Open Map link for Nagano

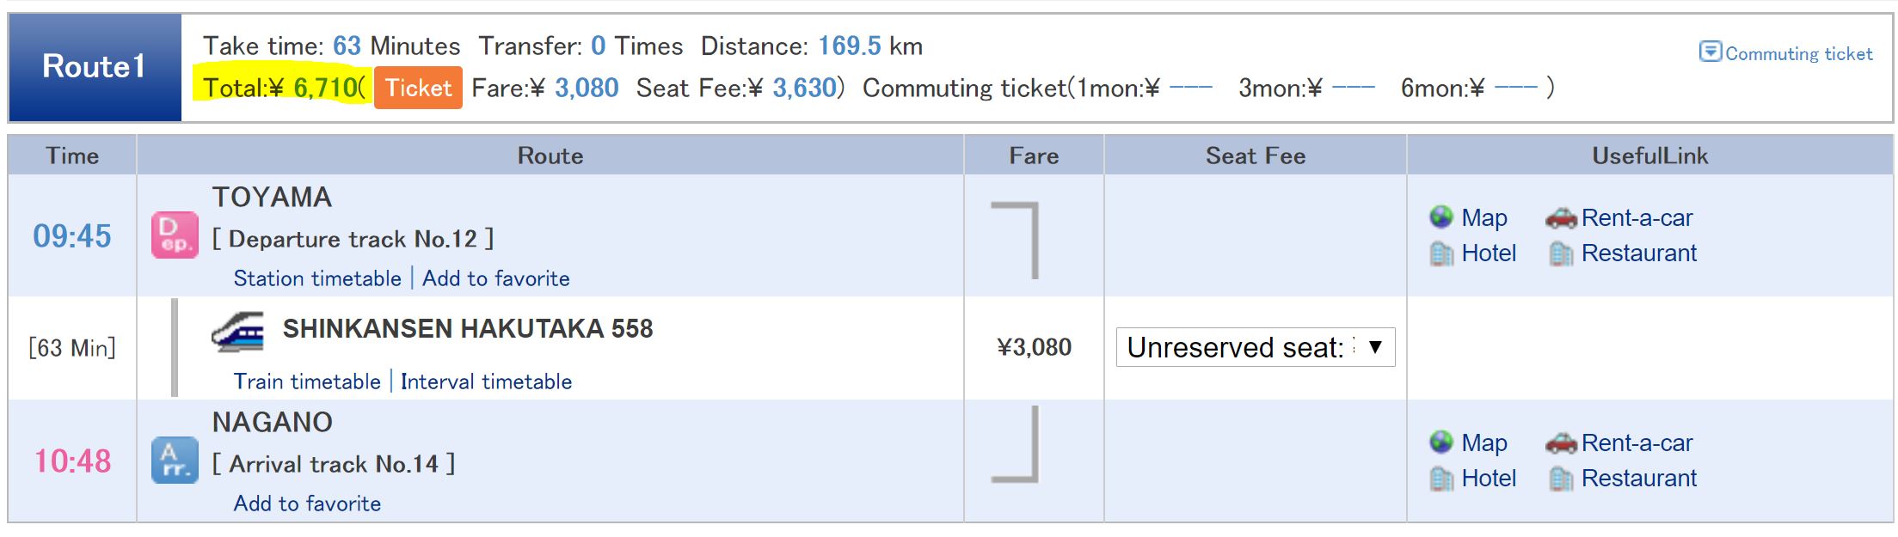pyautogui.click(x=1484, y=442)
